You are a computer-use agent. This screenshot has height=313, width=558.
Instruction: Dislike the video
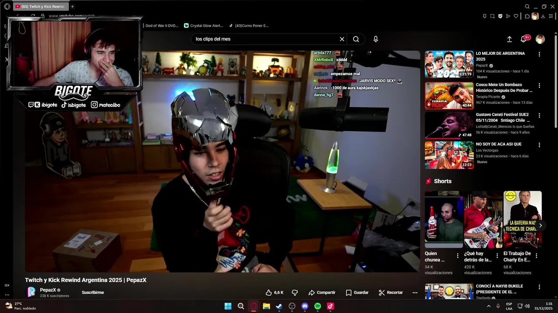295,293
